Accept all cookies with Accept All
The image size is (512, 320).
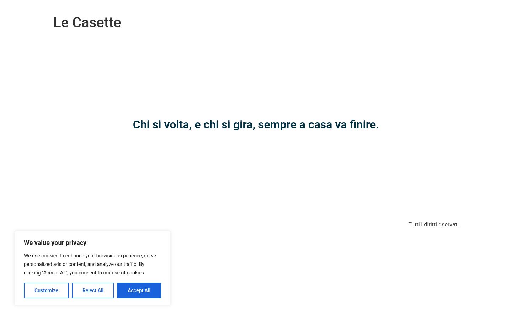(x=139, y=290)
